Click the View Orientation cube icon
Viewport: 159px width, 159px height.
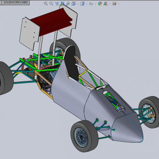click(x=74, y=4)
